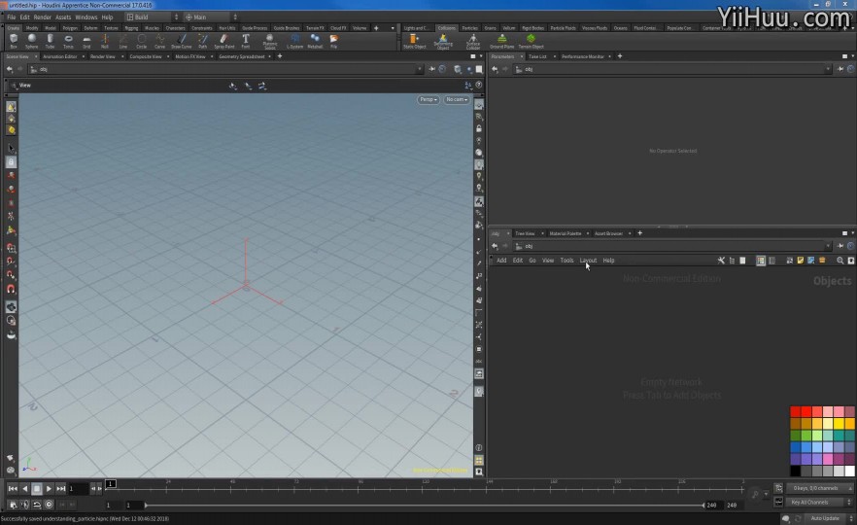Viewport: 857px width, 525px height.
Task: Select the Torus shelf tool
Action: pyautogui.click(x=68, y=41)
